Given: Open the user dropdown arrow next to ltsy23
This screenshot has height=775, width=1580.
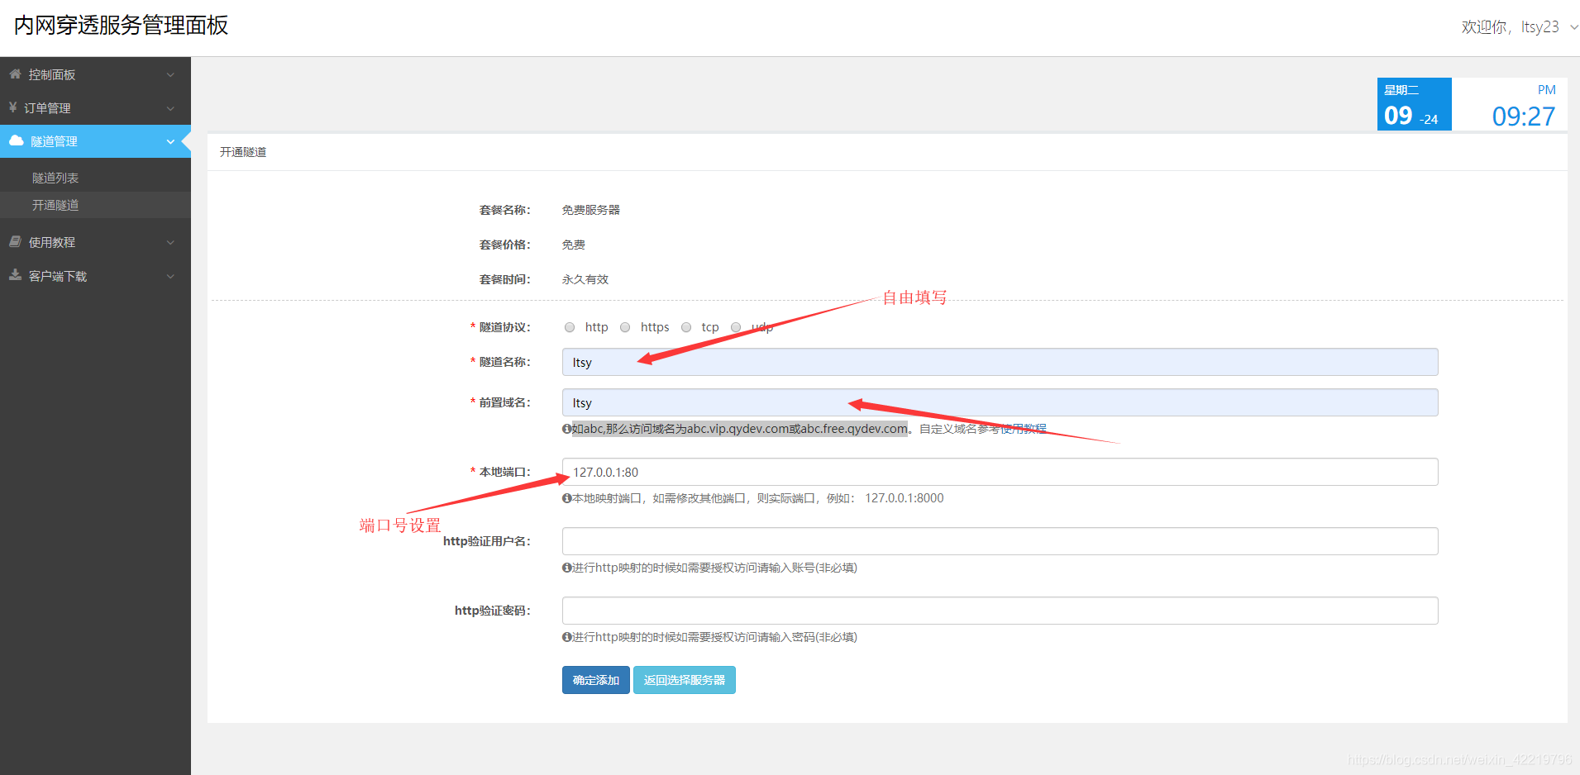Looking at the screenshot, I should click(x=1573, y=27).
